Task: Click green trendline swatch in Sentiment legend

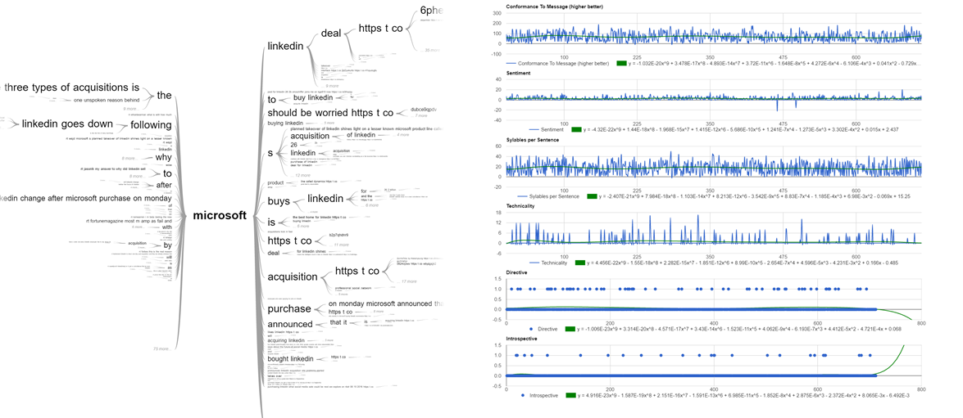Action: [x=576, y=129]
